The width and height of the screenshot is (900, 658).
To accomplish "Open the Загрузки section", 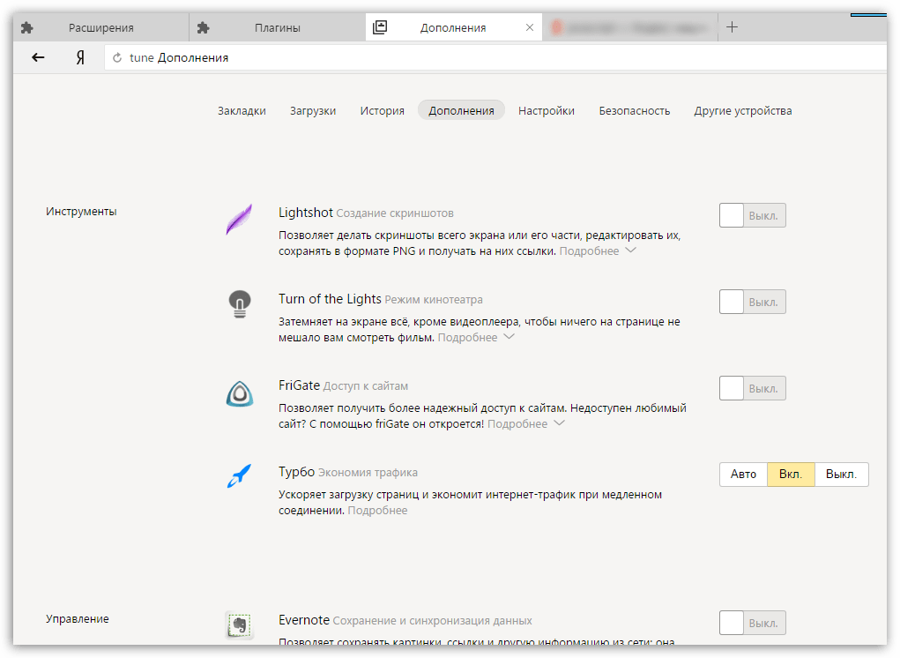I will click(313, 111).
